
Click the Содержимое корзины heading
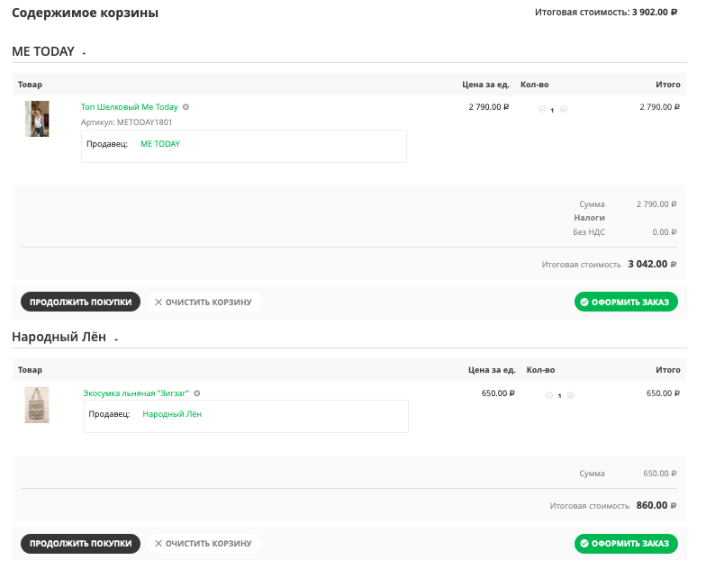(x=86, y=13)
